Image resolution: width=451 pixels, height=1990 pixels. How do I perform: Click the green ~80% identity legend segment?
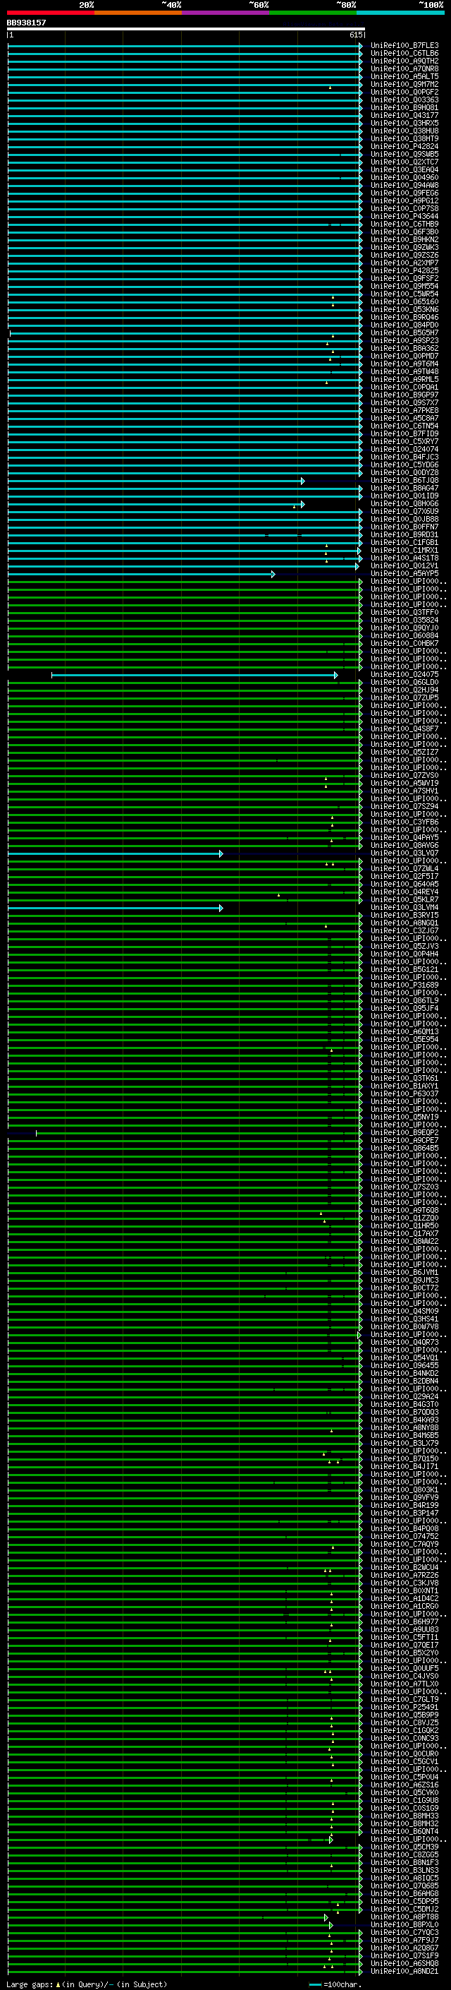[x=313, y=13]
